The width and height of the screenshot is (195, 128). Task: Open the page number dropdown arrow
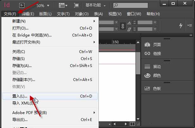[110, 124]
